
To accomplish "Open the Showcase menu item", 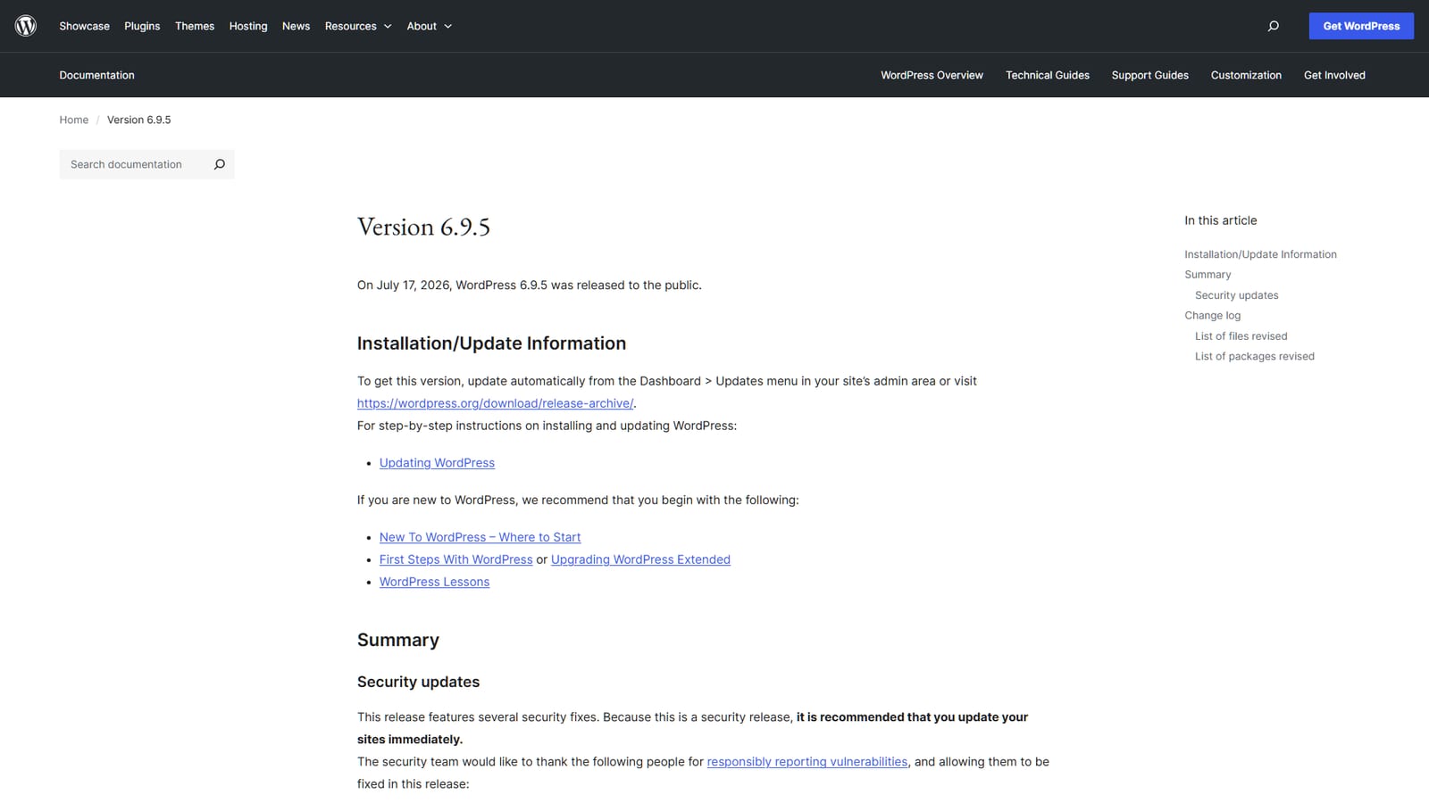I will coord(85,26).
